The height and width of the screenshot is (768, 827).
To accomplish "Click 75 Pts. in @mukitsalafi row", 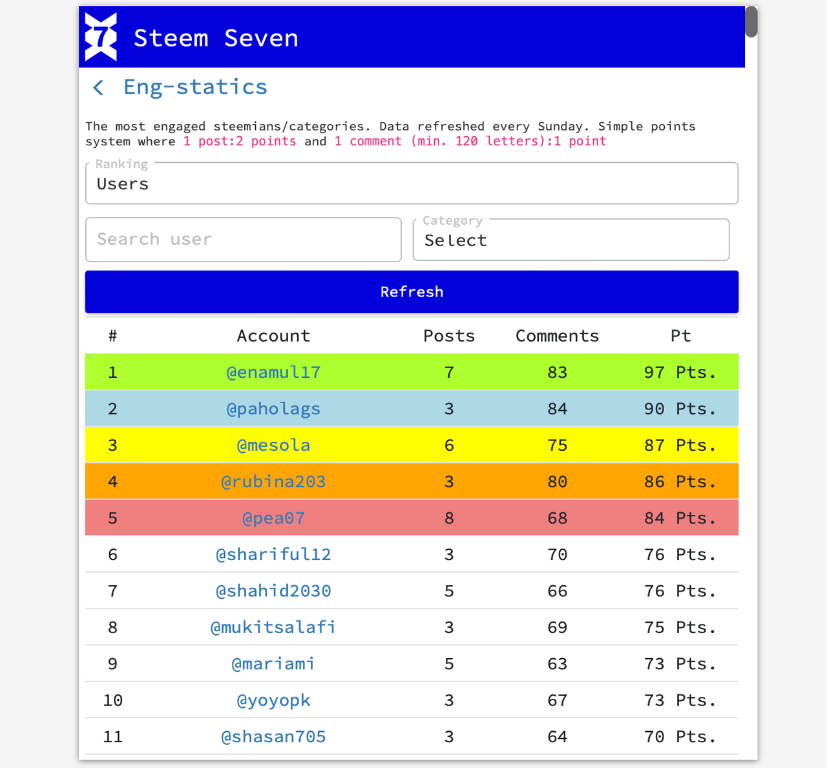I will click(680, 627).
